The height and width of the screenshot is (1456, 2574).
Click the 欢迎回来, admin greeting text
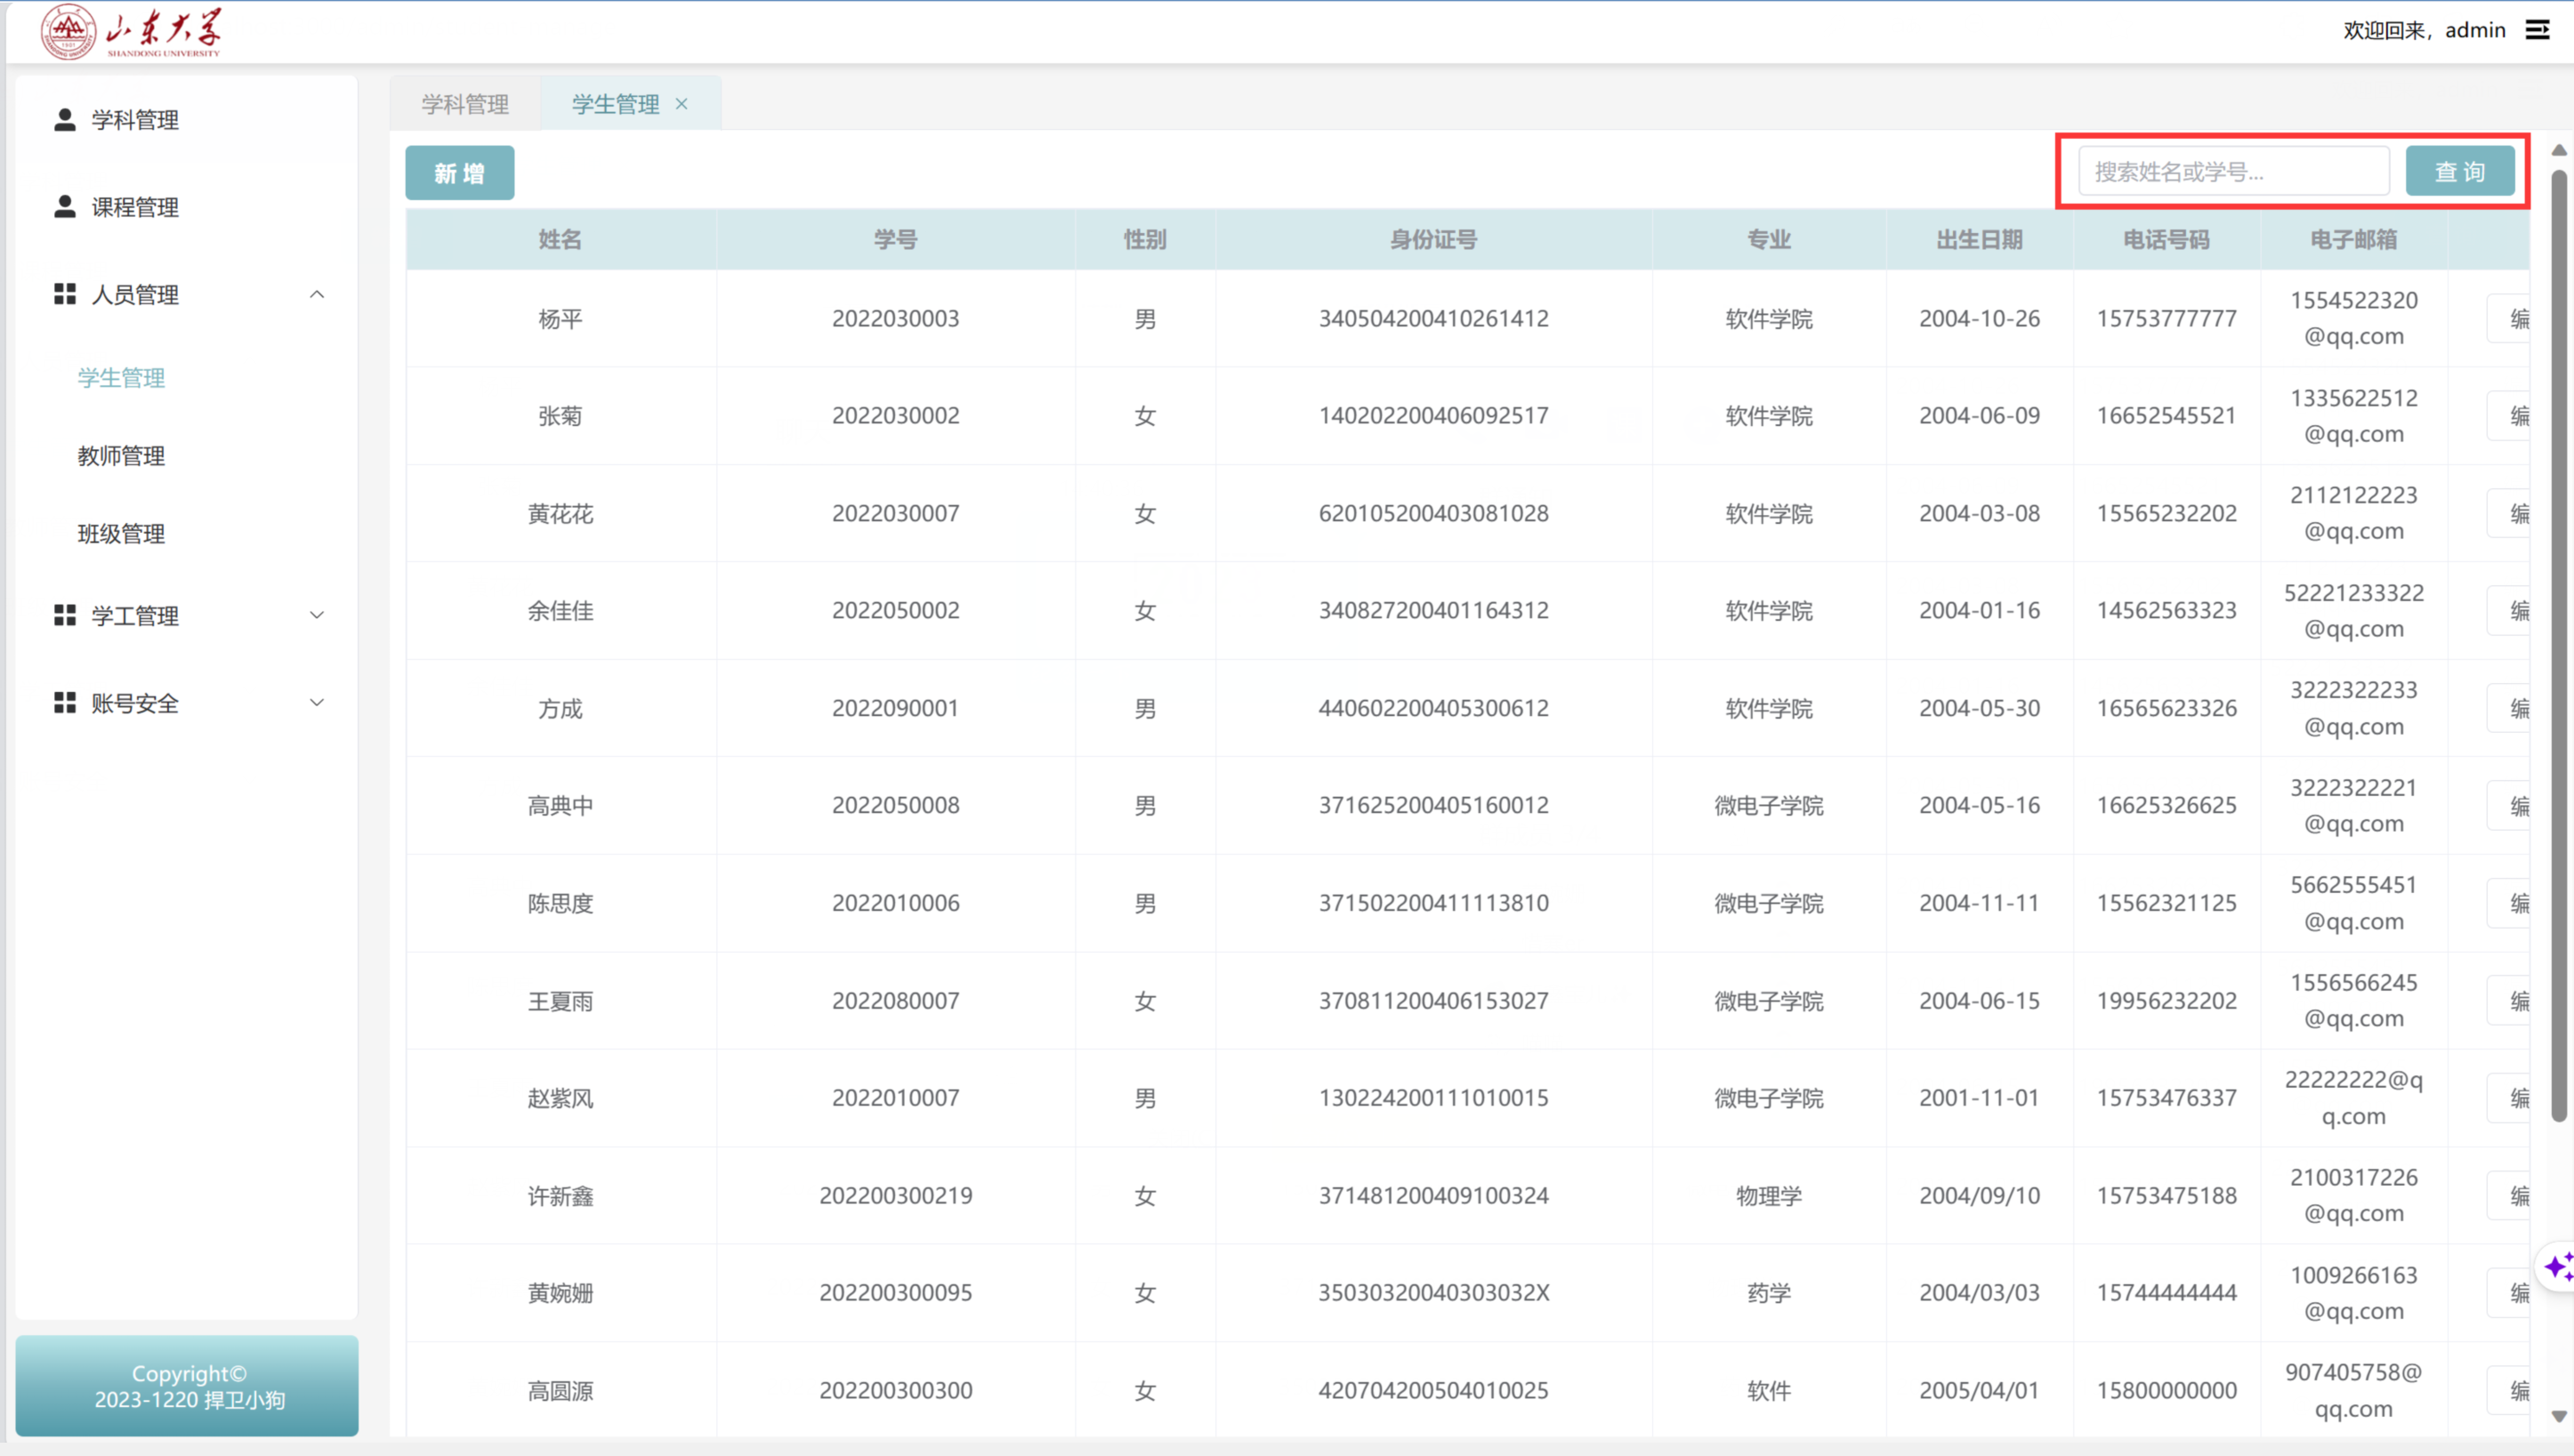coord(2424,30)
